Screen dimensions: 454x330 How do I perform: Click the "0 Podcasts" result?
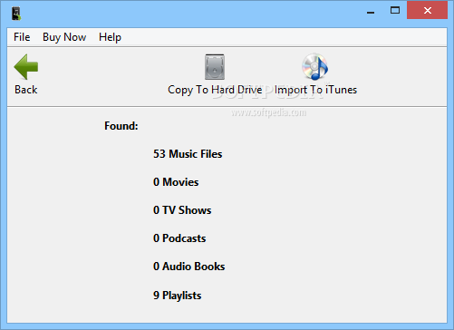tap(179, 238)
